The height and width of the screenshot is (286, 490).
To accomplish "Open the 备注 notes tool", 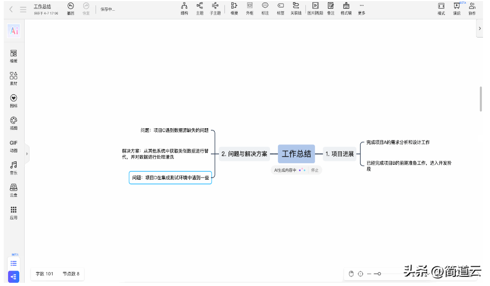I will 331,8.
